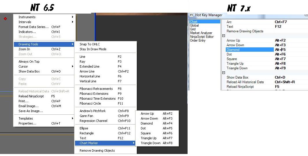Select Text tool in Drawing Tools menu
The height and width of the screenshot is (156, 308).
(x=106, y=138)
